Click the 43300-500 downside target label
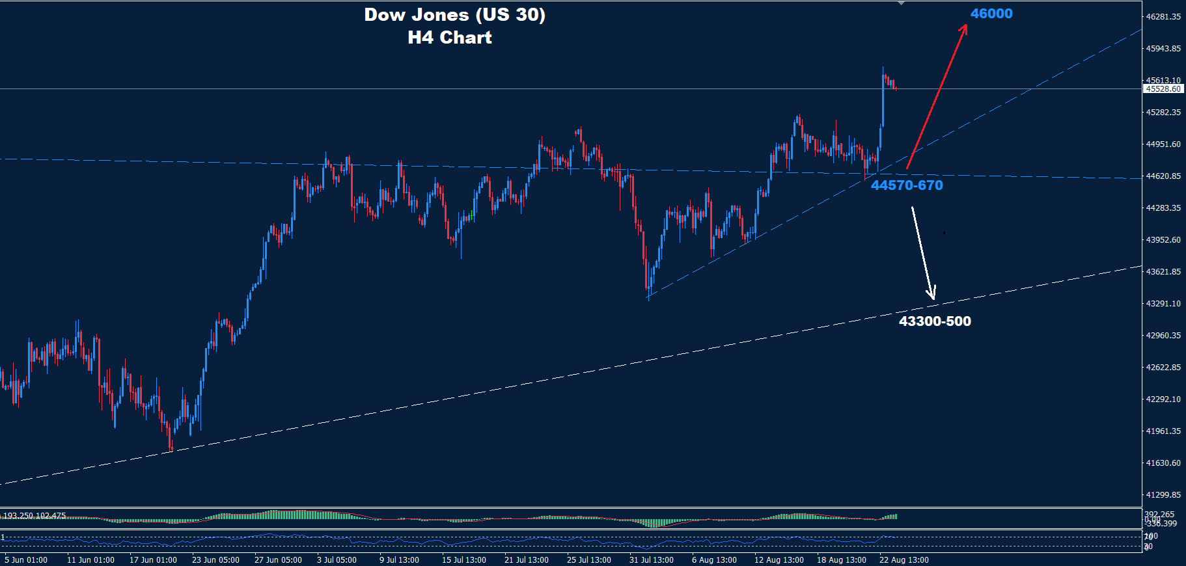The image size is (1186, 566). pos(934,321)
